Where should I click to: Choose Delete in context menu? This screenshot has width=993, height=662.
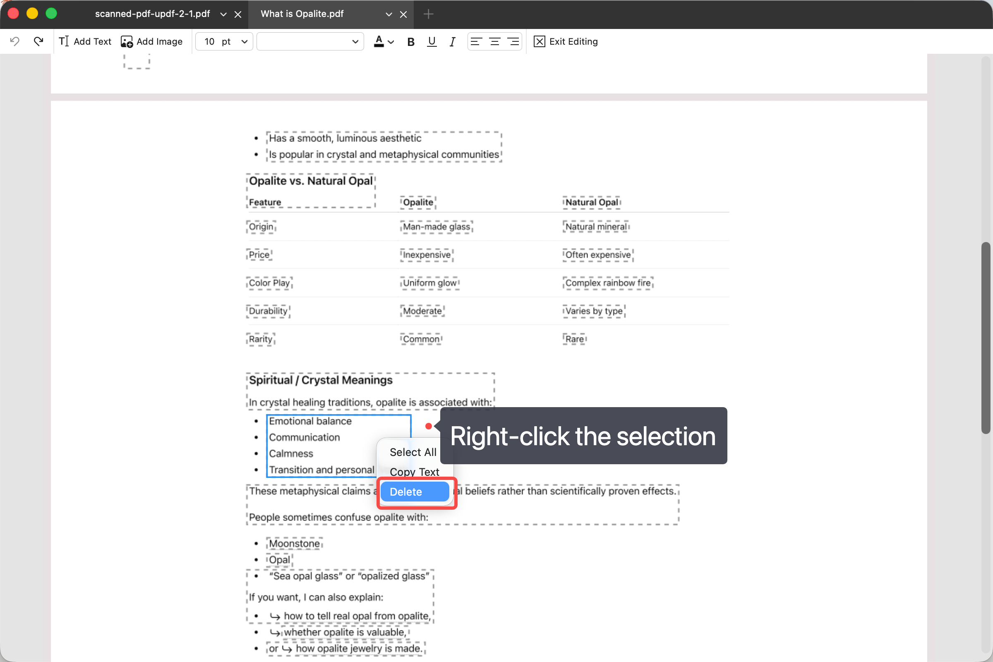(415, 492)
